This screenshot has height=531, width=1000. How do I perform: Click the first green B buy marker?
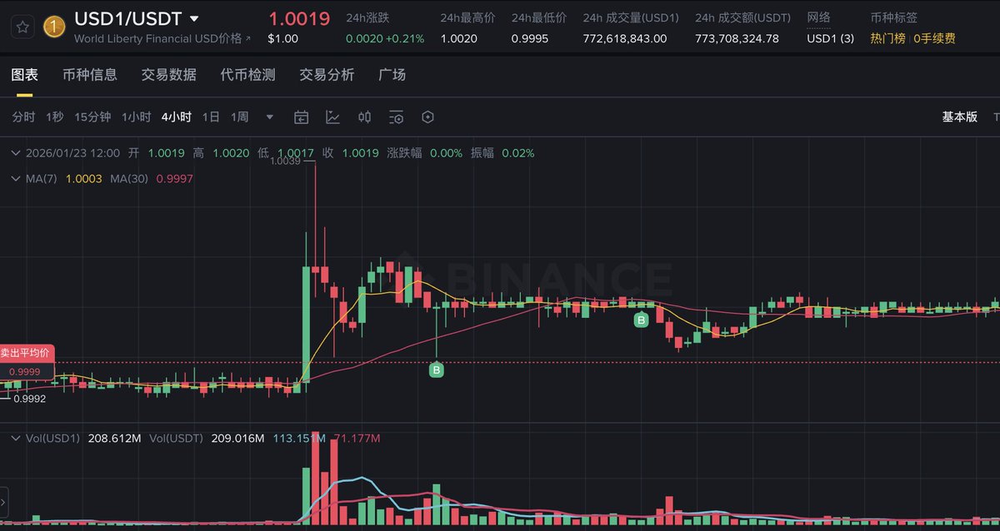tap(437, 370)
